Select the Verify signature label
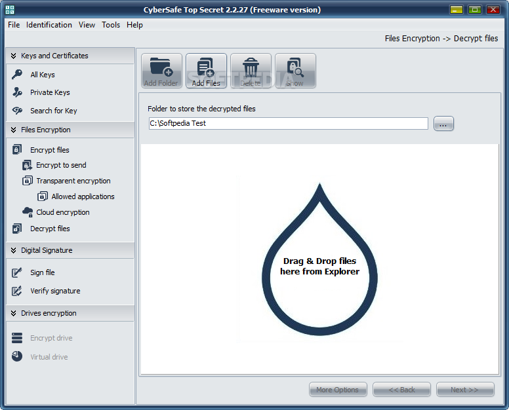 [55, 291]
